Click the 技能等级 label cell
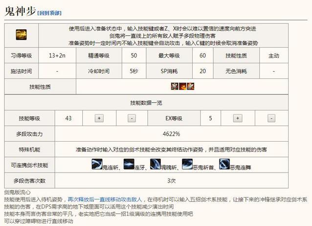312x226 pixels. [29, 118]
